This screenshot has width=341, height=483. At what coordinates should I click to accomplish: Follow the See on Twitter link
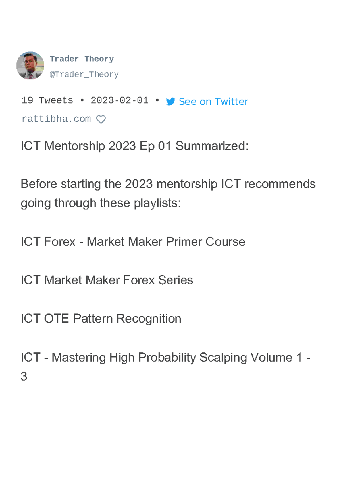[x=213, y=102]
